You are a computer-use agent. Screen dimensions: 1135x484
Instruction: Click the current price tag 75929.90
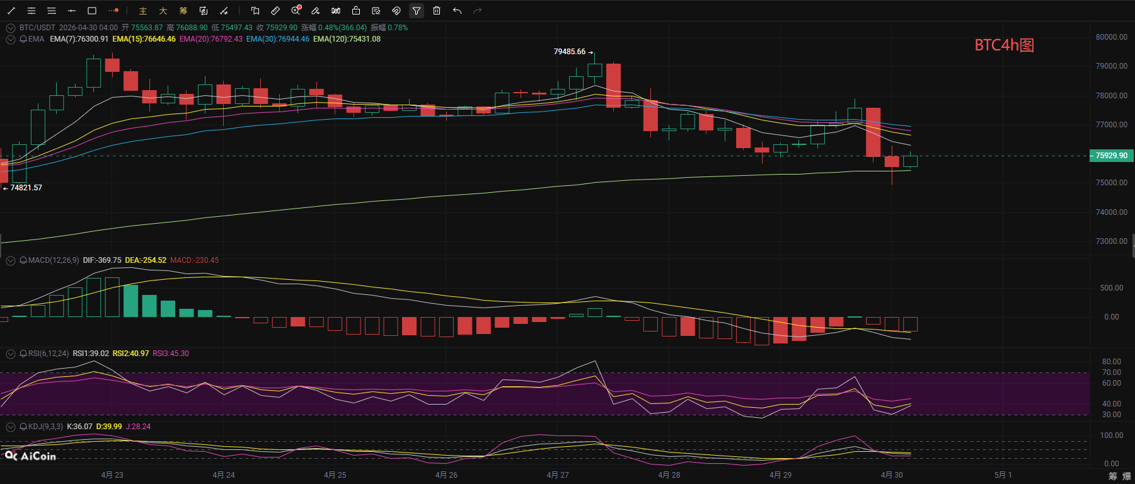pos(1111,156)
